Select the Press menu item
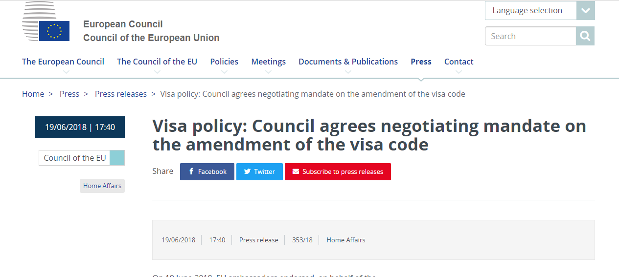This screenshot has width=619, height=277. point(421,62)
